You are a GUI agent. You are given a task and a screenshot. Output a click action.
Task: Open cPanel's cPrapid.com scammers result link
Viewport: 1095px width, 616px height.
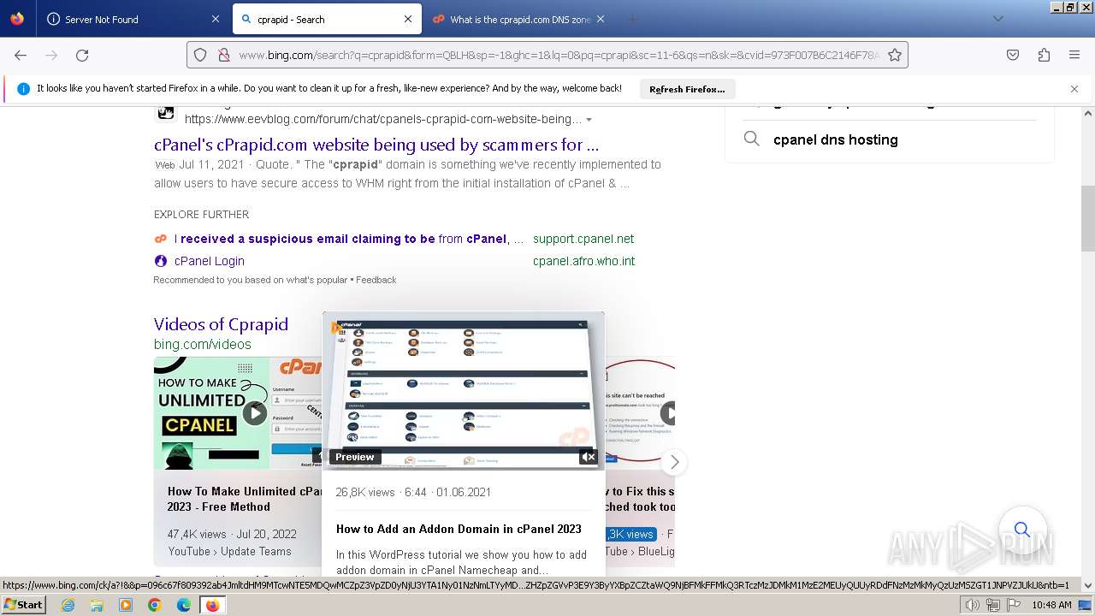[x=376, y=145]
